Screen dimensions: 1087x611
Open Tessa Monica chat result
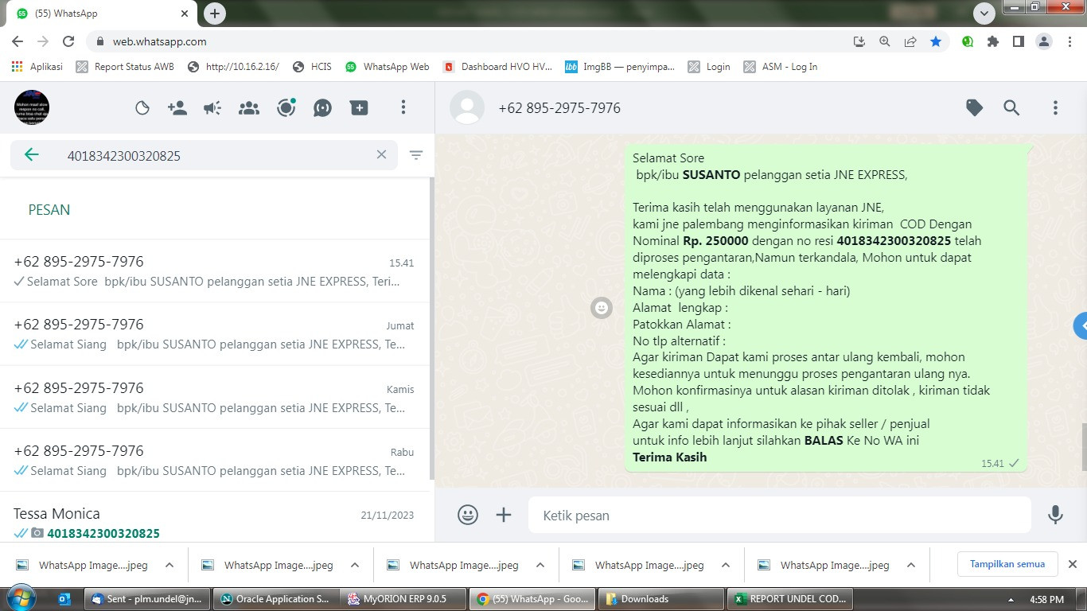214,517
